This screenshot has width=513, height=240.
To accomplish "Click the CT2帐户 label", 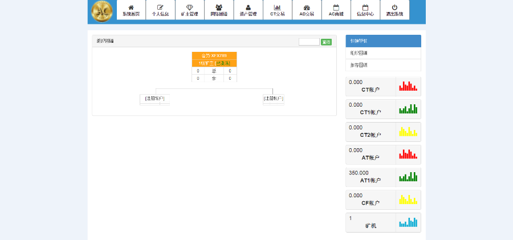I will [370, 135].
